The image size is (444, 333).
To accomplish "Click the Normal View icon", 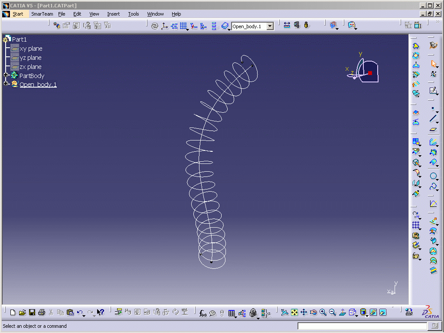I will coord(342,312).
